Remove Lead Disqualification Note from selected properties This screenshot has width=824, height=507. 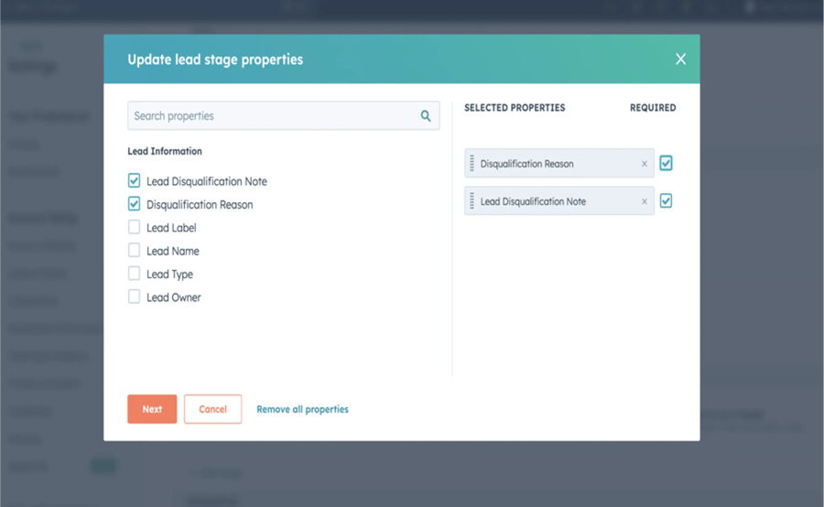pos(645,201)
